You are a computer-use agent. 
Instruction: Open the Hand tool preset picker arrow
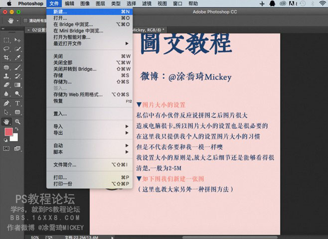(x=17, y=21)
